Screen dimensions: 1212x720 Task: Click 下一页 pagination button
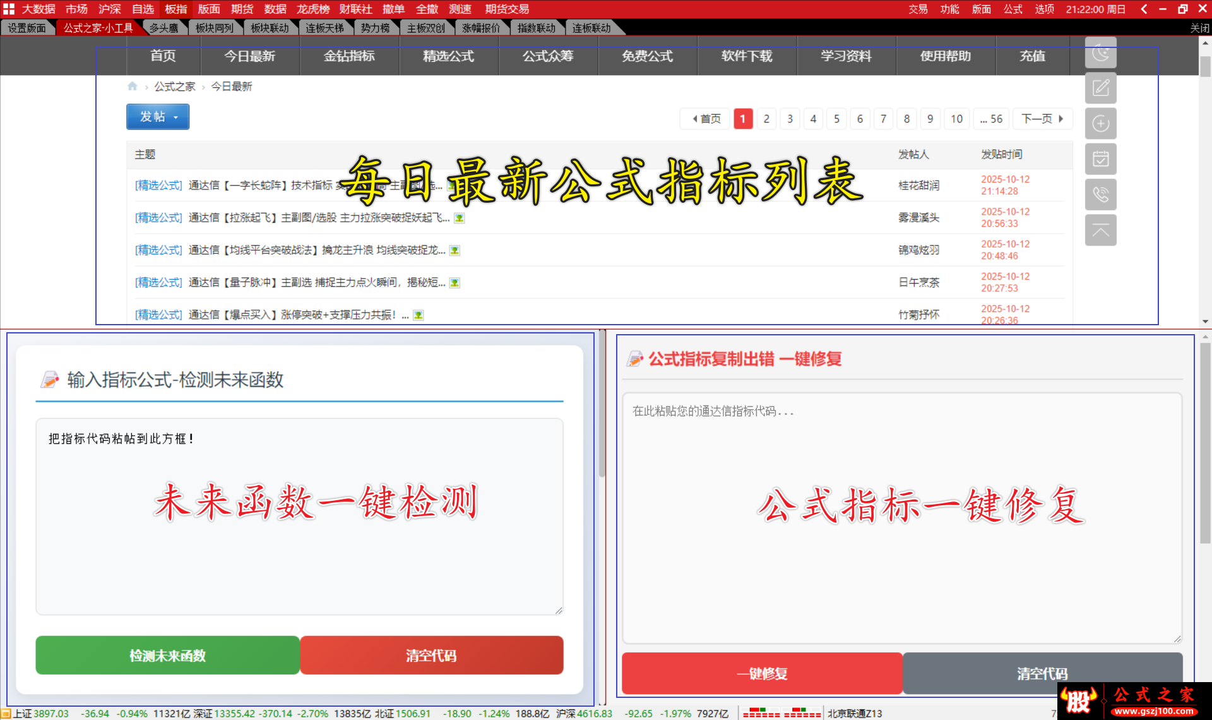click(x=1042, y=119)
